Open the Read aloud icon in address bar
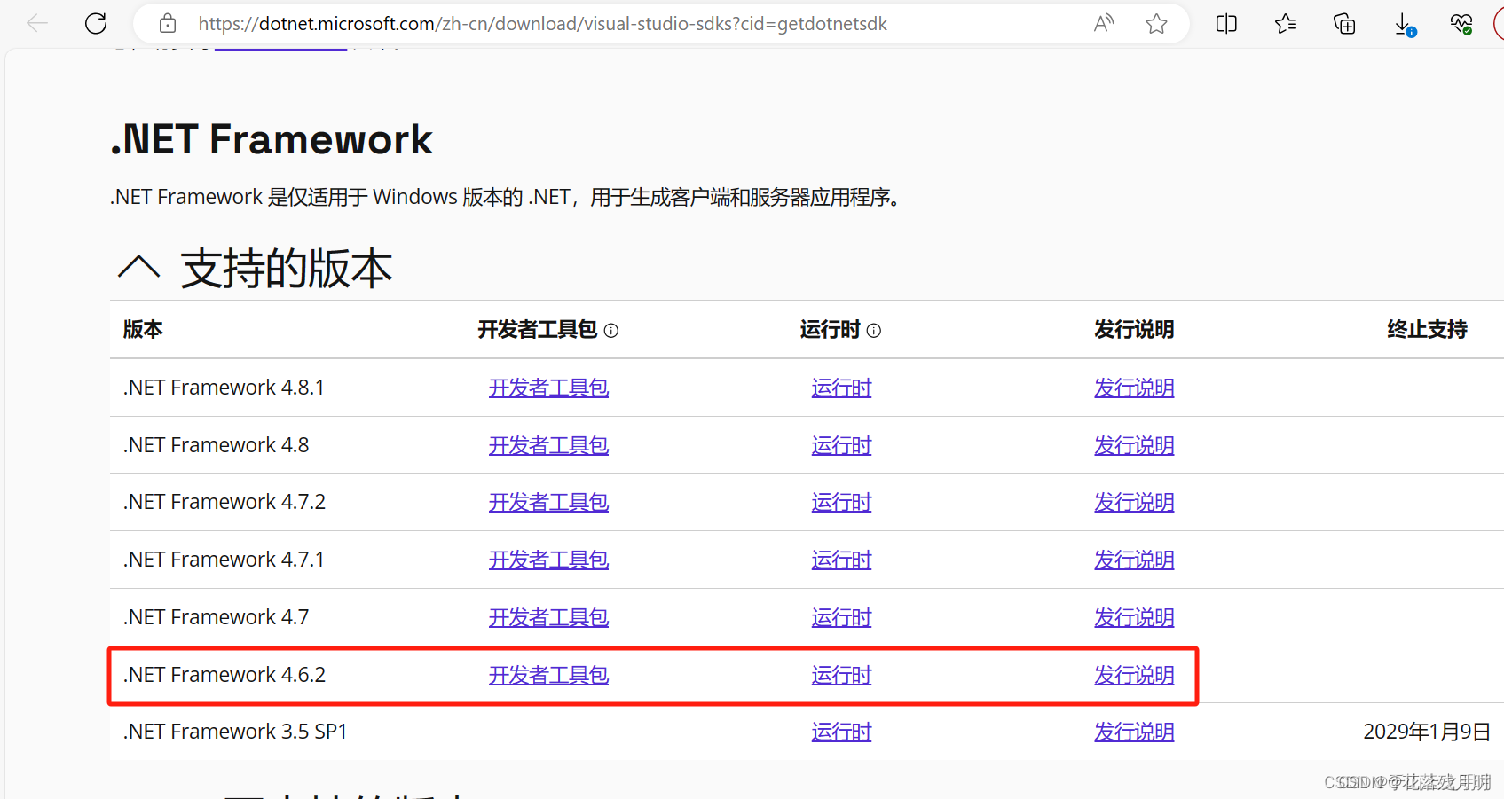The width and height of the screenshot is (1504, 799). click(x=1104, y=24)
